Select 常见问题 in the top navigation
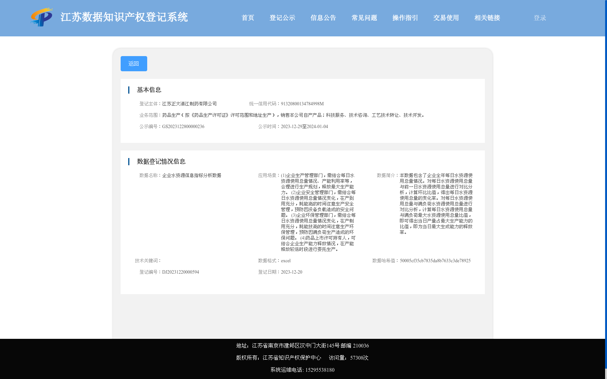This screenshot has width=607, height=379. pos(364,18)
